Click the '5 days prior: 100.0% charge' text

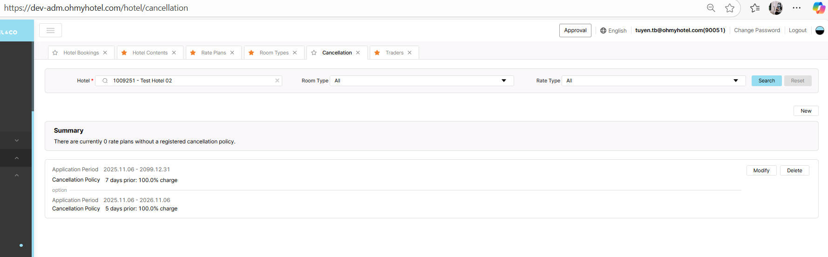(141, 209)
